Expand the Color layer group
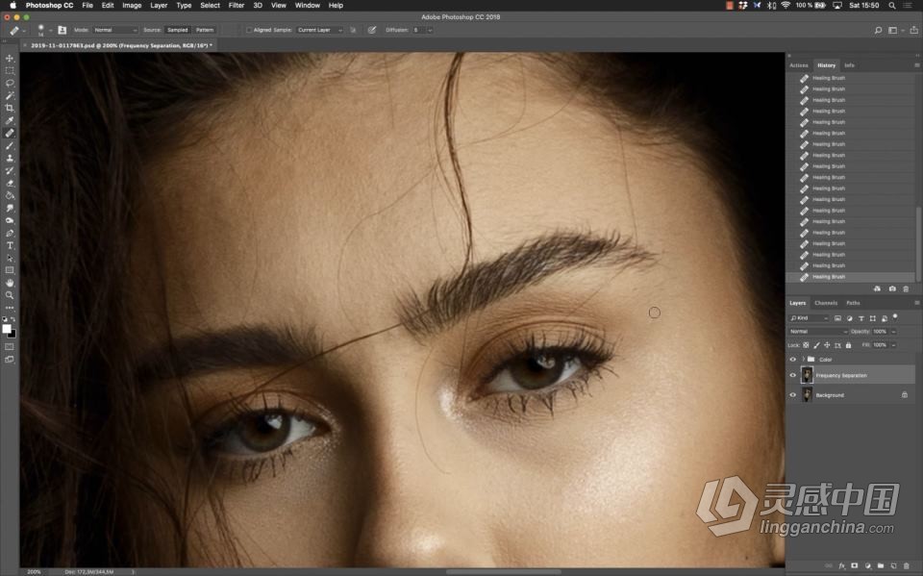 803,360
